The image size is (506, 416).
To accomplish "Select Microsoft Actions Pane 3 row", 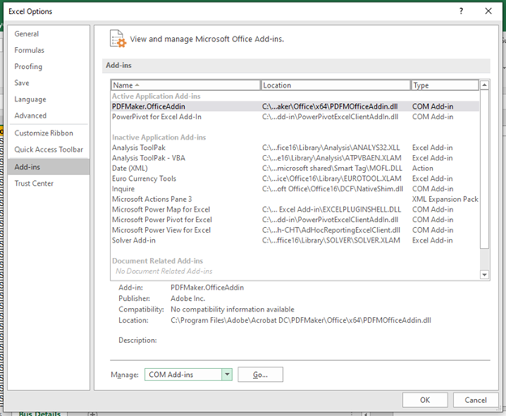I will pos(295,199).
